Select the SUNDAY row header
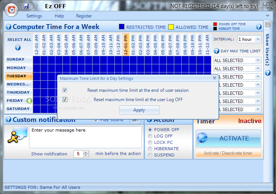276x194 pixels. click(19, 59)
